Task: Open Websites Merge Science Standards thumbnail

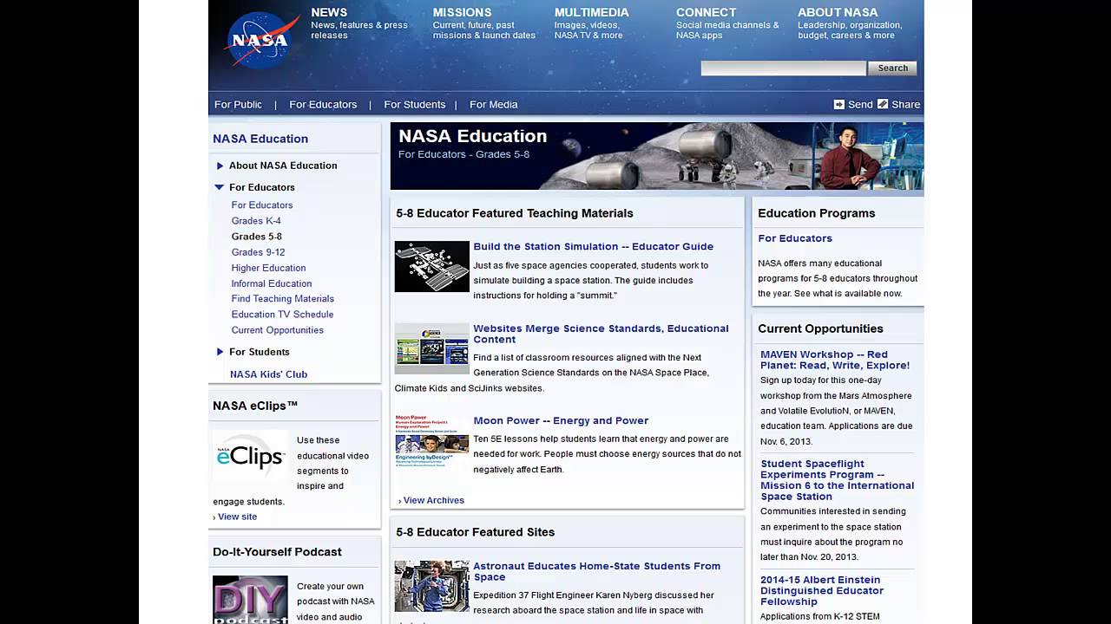Action: (431, 348)
